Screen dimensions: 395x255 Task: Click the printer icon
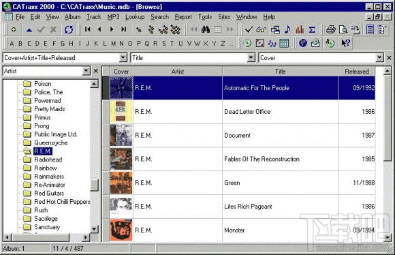pyautogui.click(x=331, y=29)
